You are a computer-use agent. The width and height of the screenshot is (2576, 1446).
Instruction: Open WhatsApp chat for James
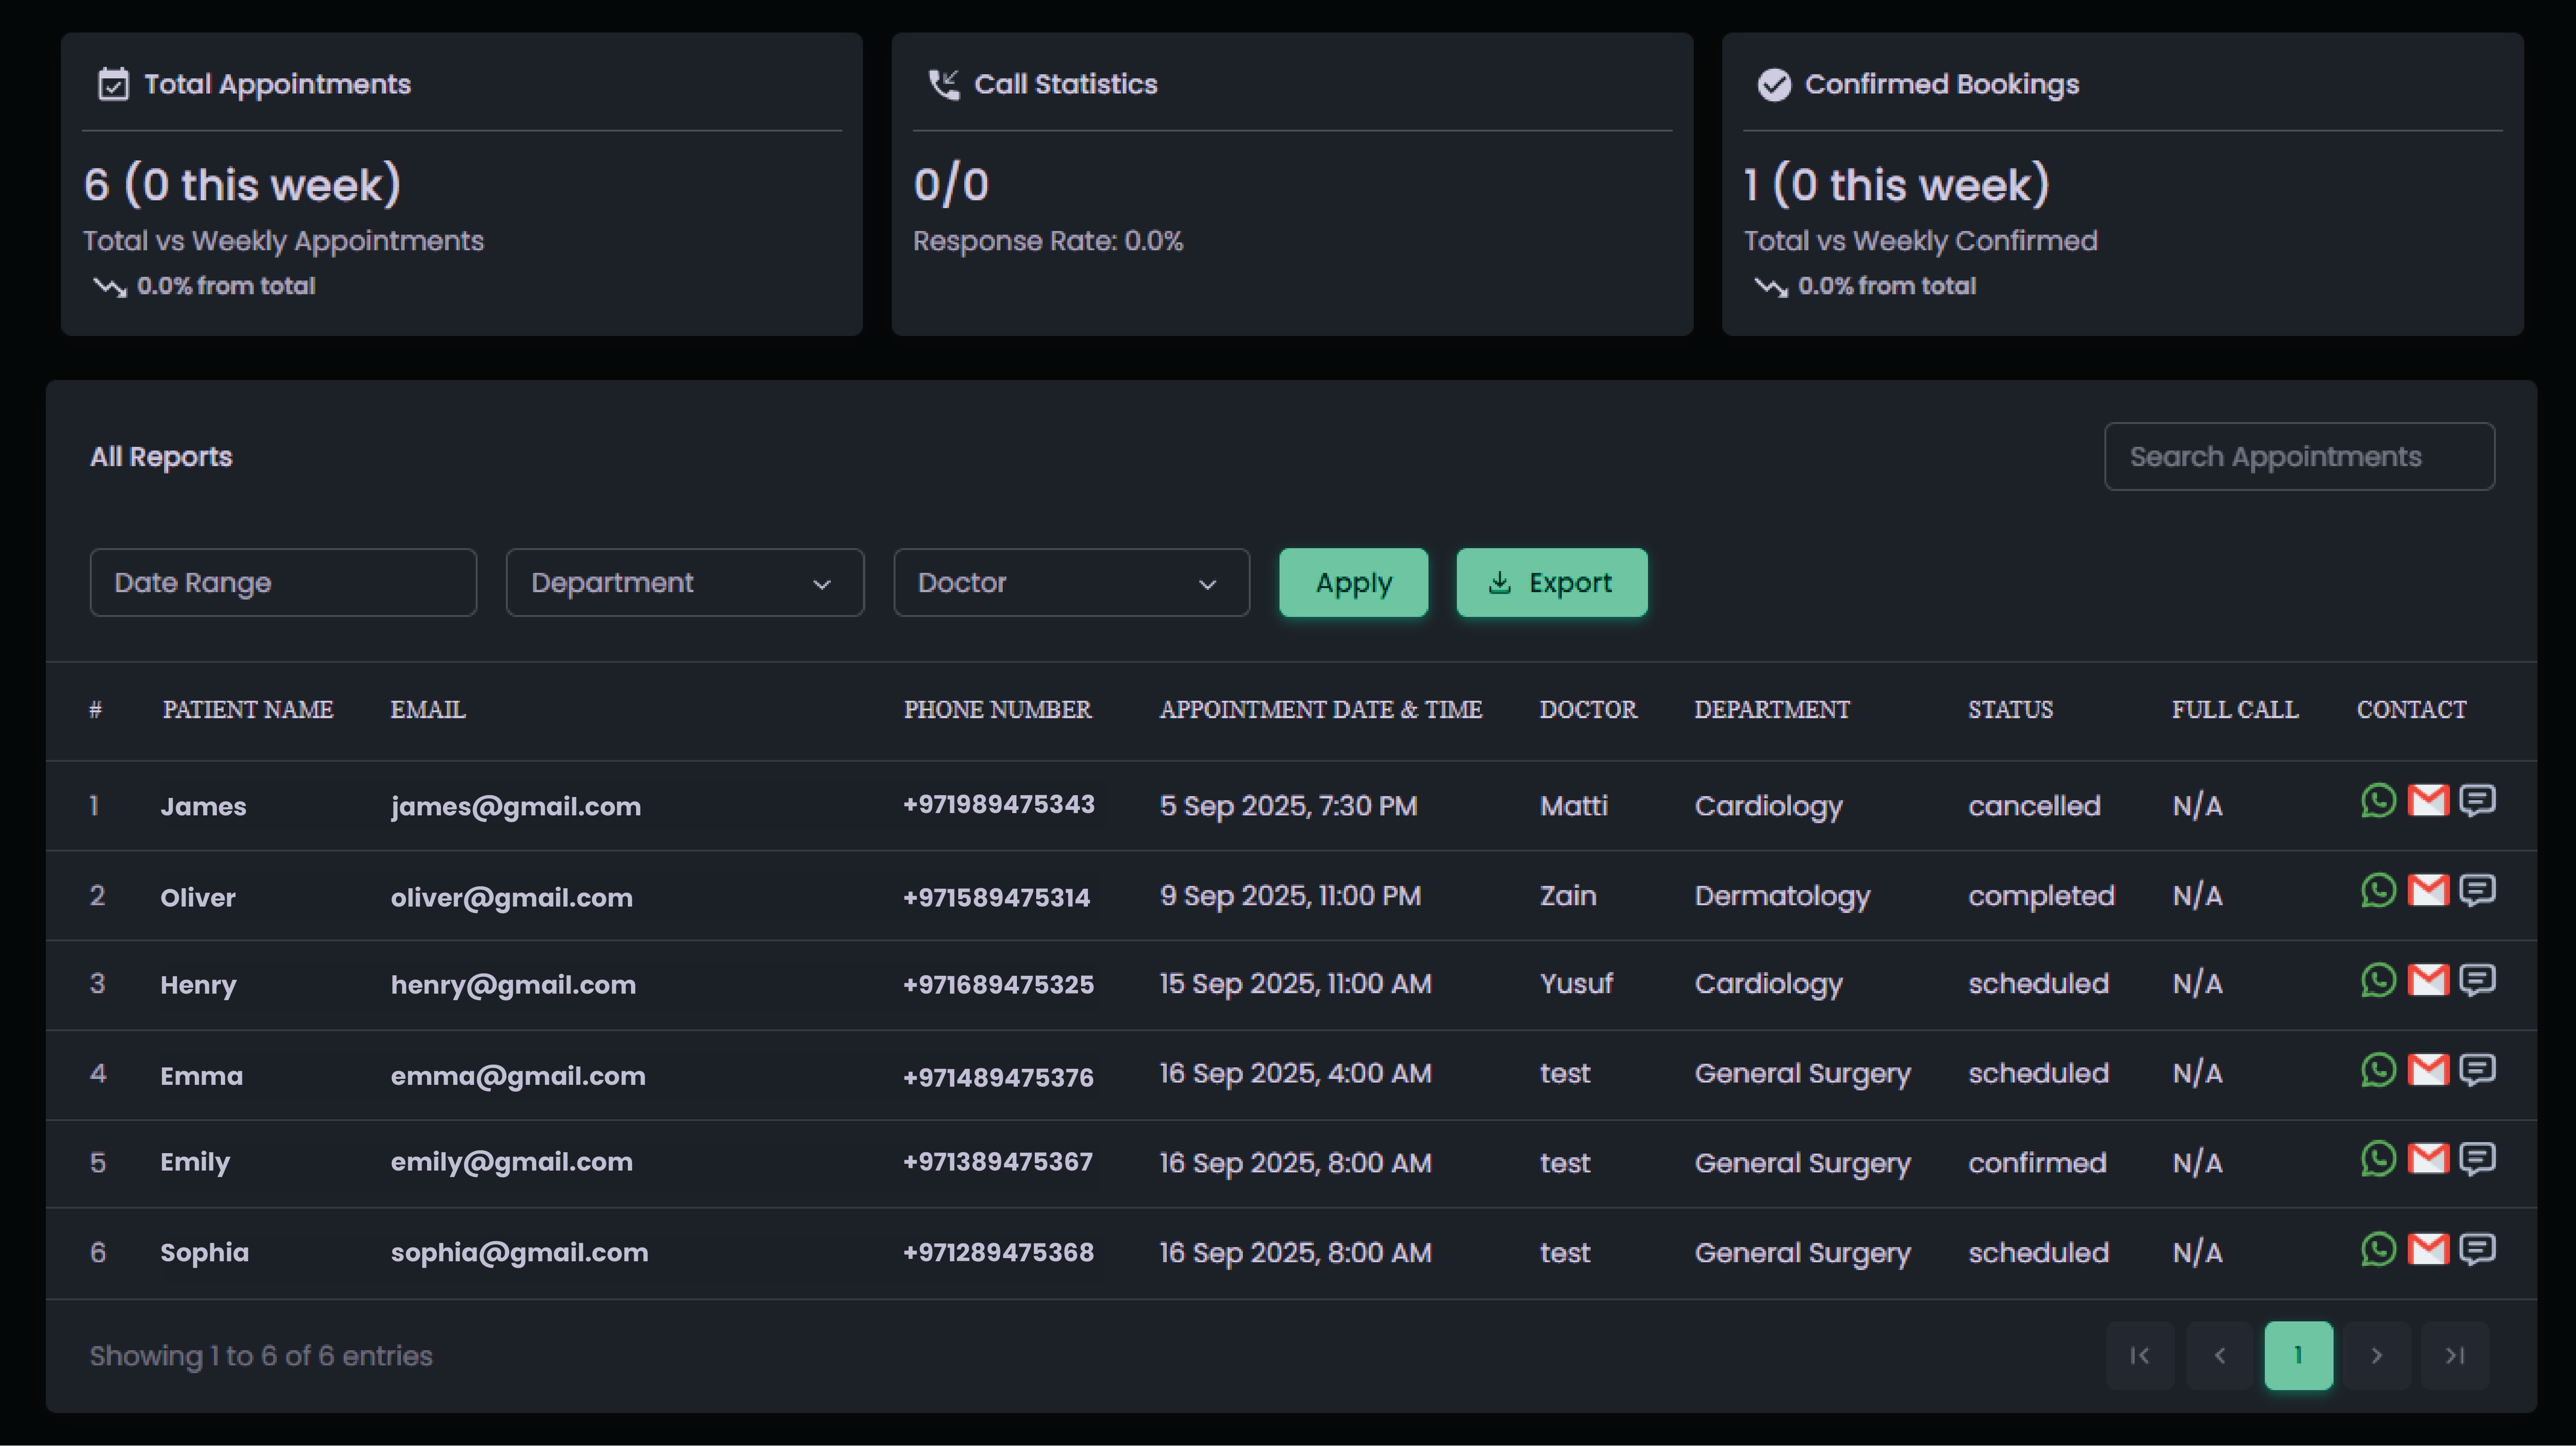pos(2378,801)
